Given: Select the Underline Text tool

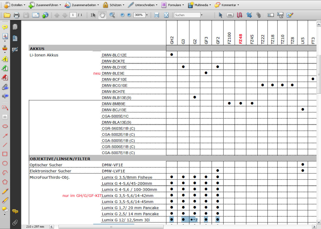Looking at the screenshot, I should tap(5, 68).
